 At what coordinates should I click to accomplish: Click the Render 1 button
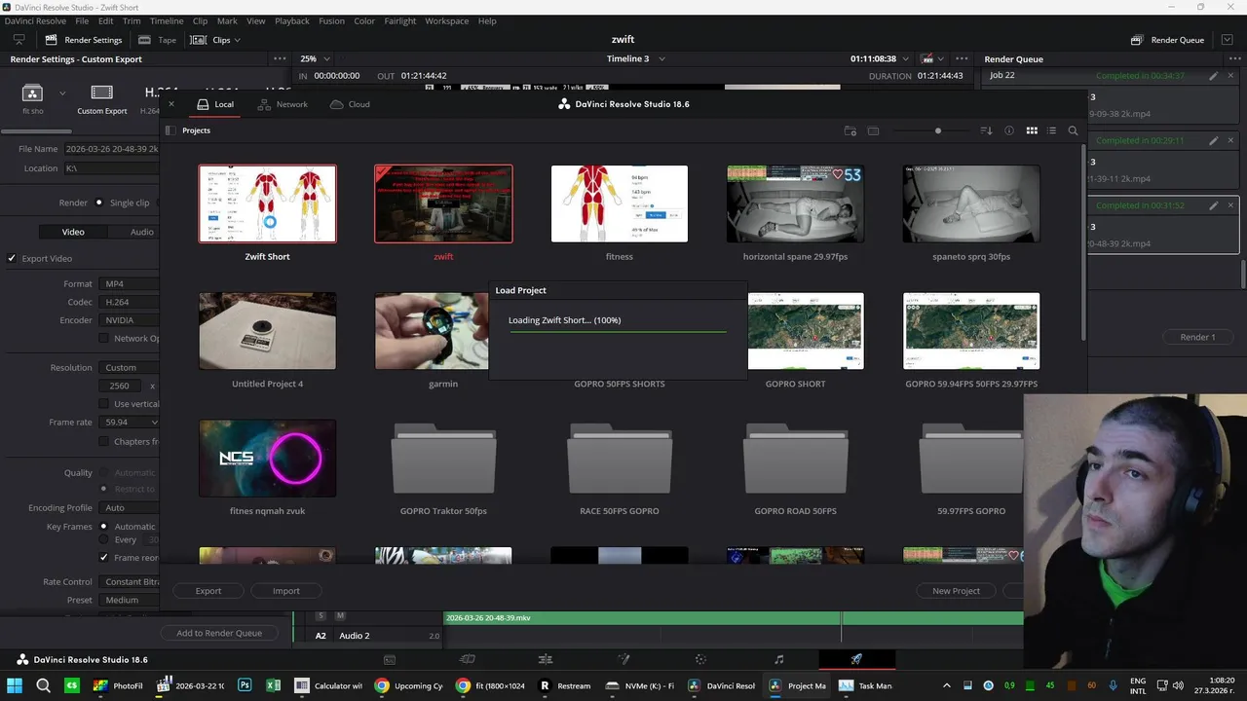(x=1197, y=337)
